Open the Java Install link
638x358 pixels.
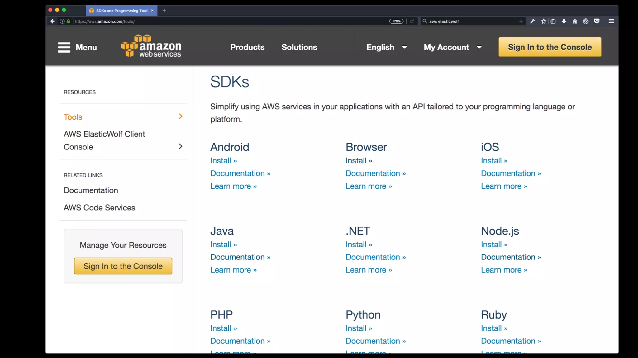pyautogui.click(x=224, y=245)
